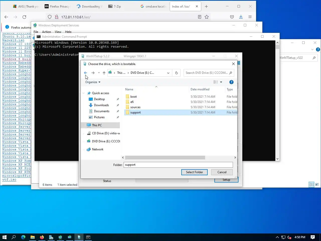This screenshot has height=241, width=321.
Task: Close the Index of /iso/ tab
Action: (197, 7)
